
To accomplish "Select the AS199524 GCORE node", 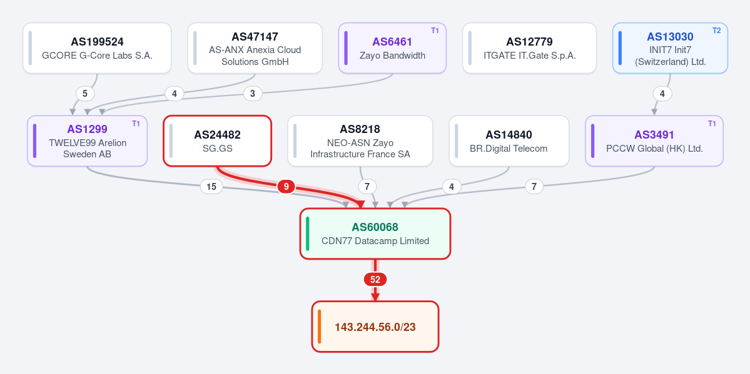I will tap(97, 48).
